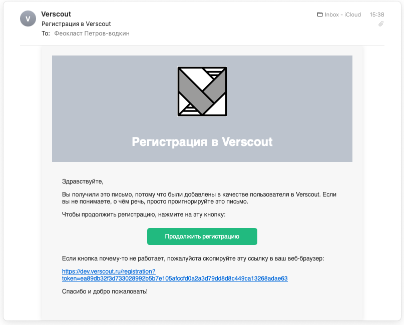The image size is (404, 325).
Task: Click the subject line below sender name
Action: click(76, 24)
